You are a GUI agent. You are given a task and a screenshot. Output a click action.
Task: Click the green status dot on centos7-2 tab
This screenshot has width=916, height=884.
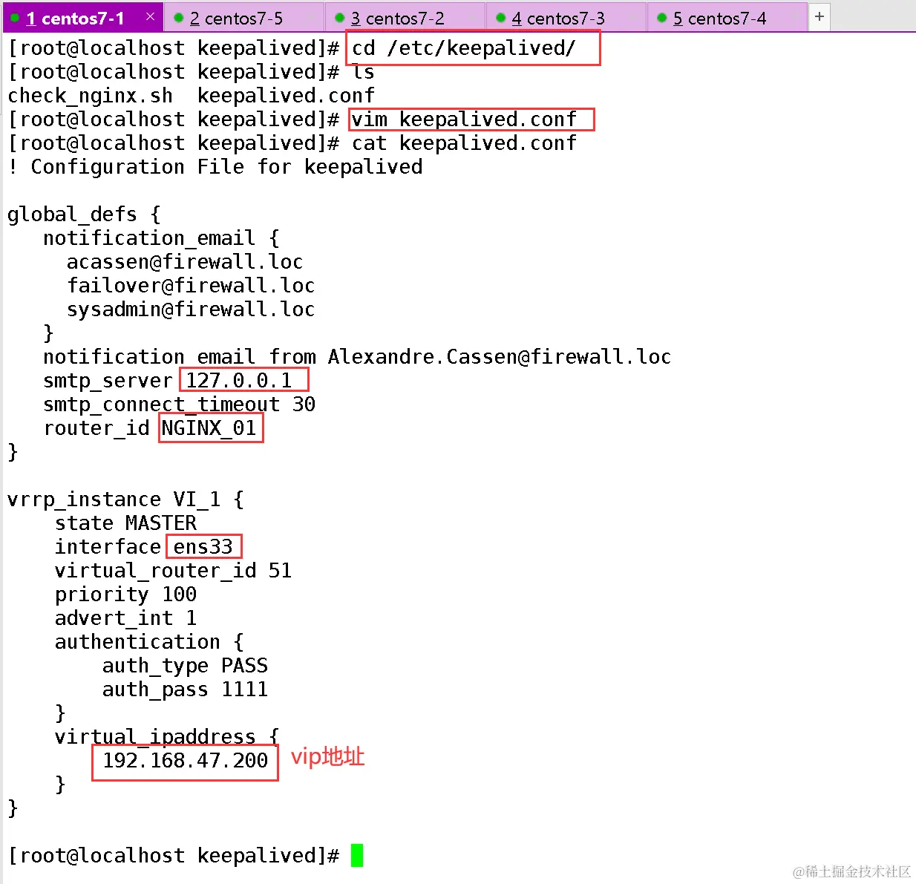pos(339,18)
